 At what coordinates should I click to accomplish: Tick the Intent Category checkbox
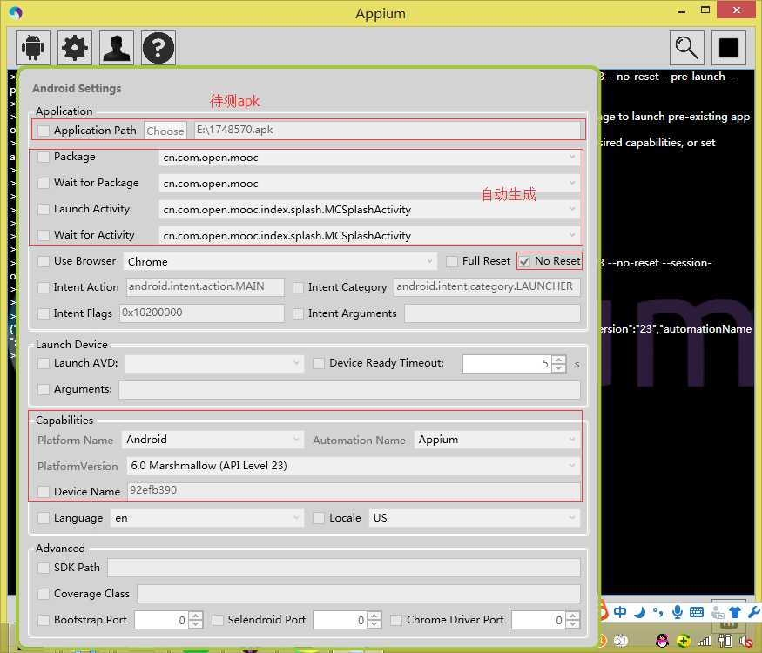click(299, 287)
